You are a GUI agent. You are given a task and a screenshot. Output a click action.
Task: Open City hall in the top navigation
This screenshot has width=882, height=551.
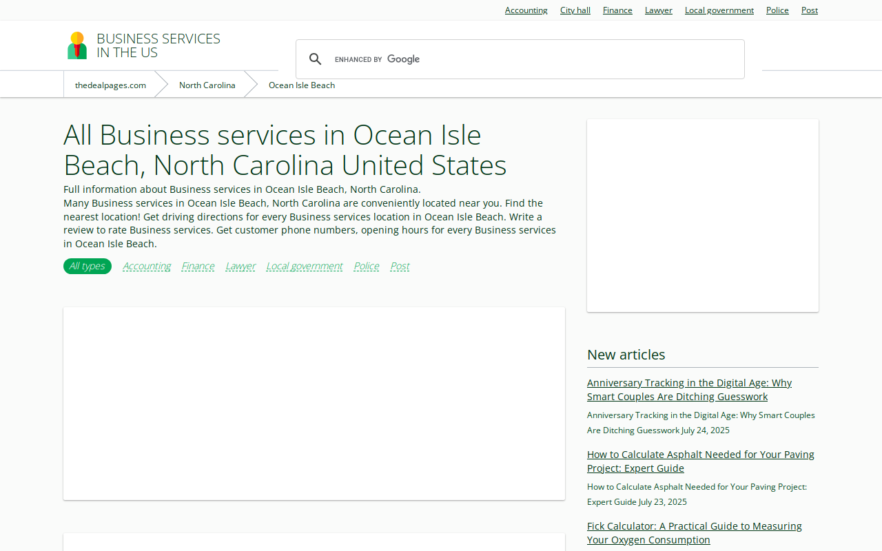575,10
